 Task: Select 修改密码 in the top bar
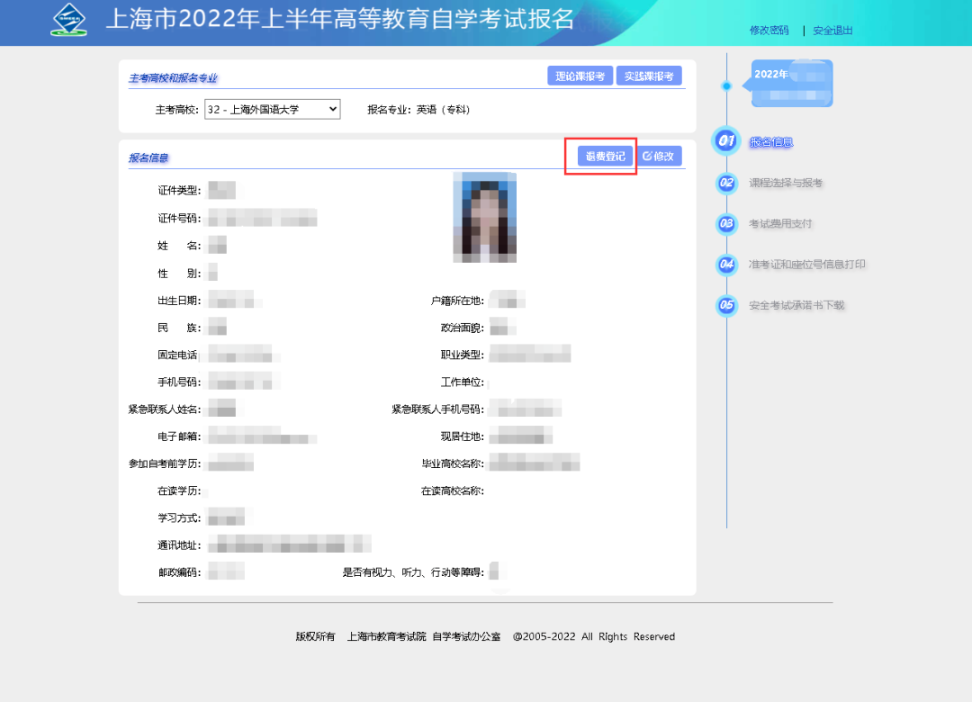[769, 30]
